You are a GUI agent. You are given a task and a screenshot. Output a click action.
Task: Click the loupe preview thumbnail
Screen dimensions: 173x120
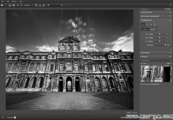[156, 74]
